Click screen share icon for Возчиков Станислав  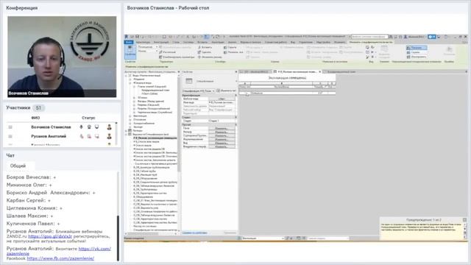96,127
